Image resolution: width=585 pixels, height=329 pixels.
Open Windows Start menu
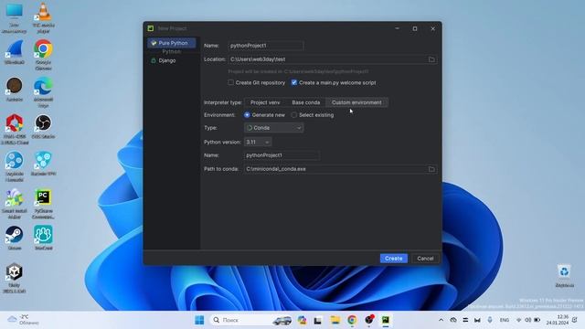pyautogui.click(x=199, y=320)
